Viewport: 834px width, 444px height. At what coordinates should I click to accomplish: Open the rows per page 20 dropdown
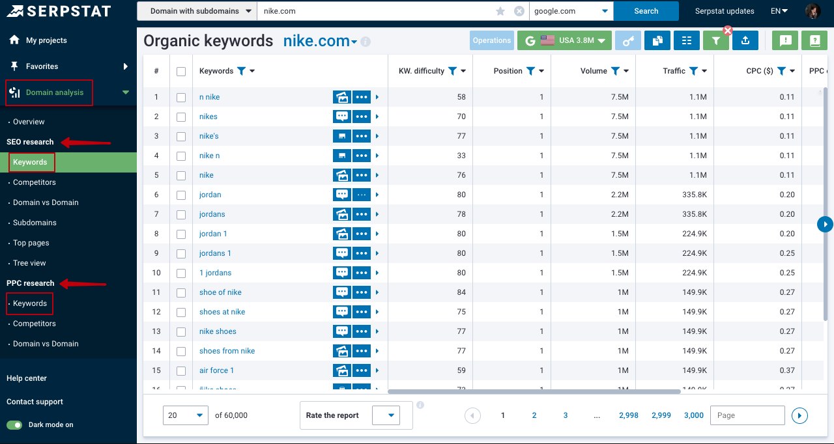186,415
